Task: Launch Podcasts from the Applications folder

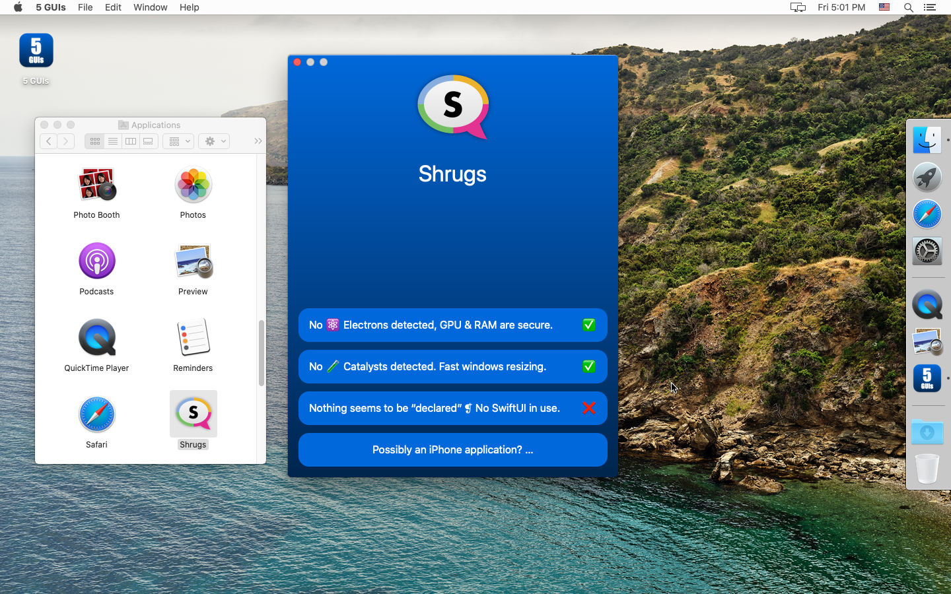Action: 96,261
